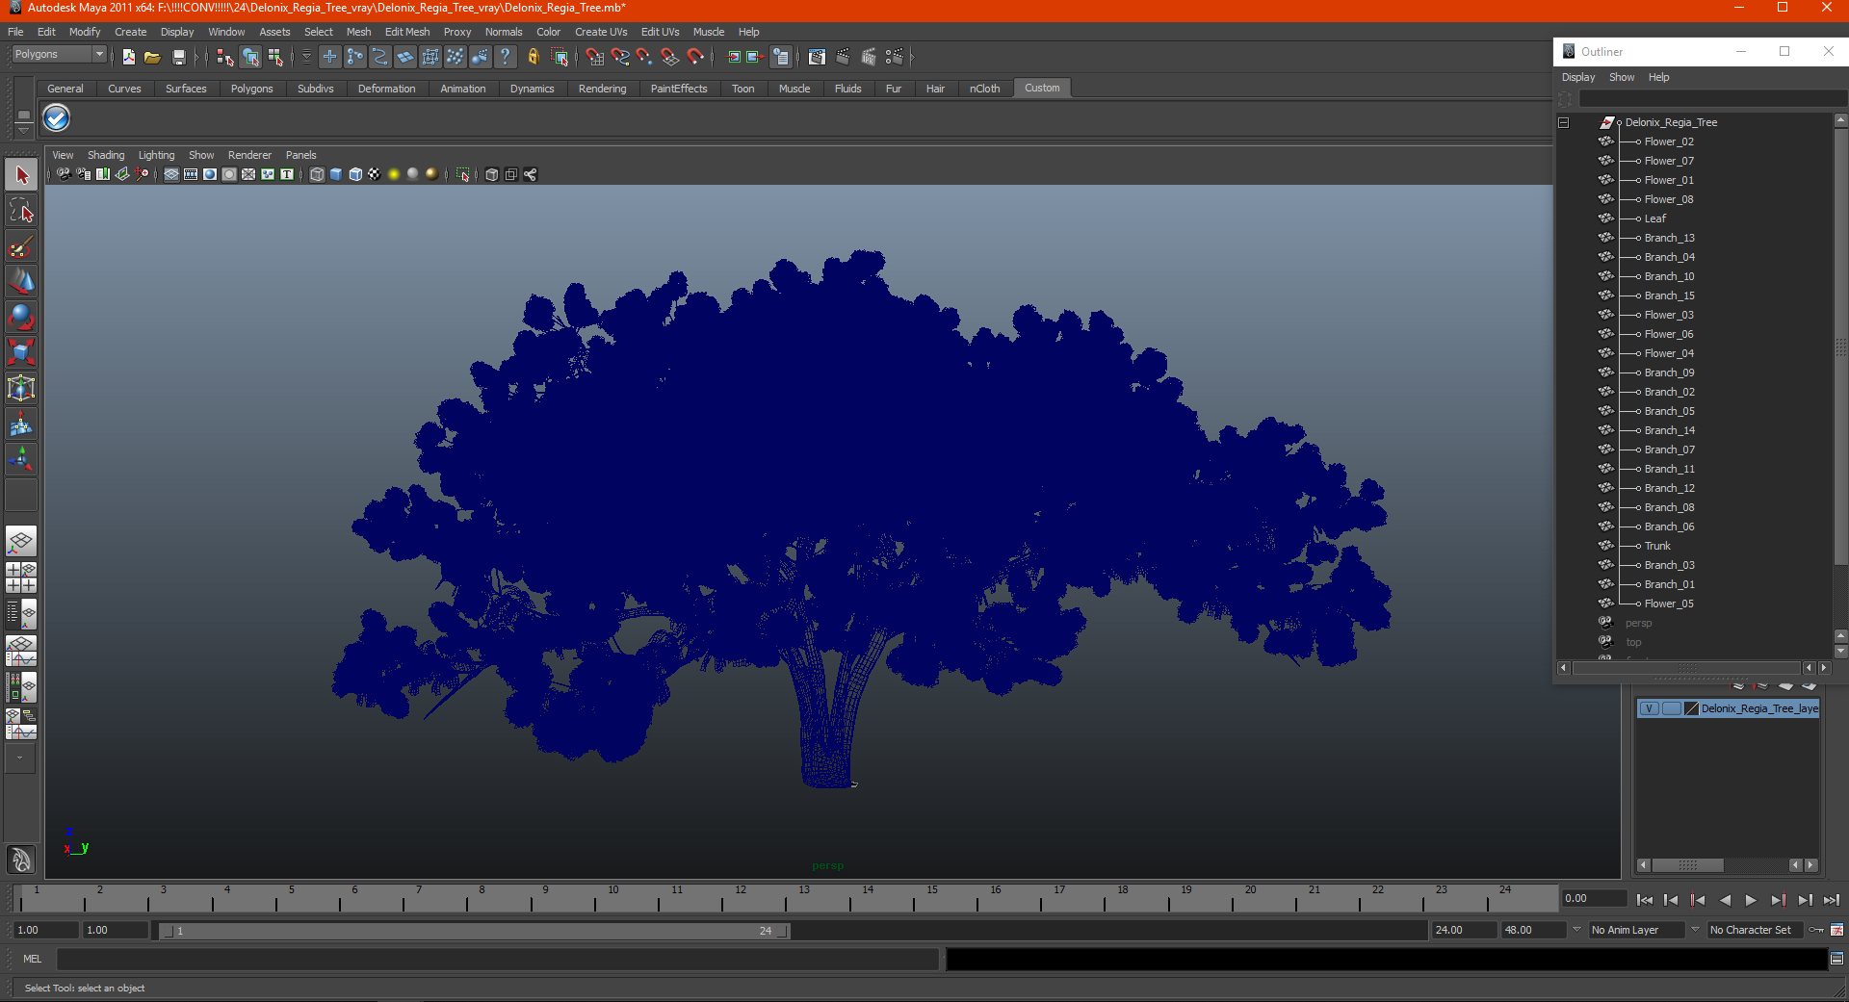Activate the Lasso Select tool

(21, 211)
